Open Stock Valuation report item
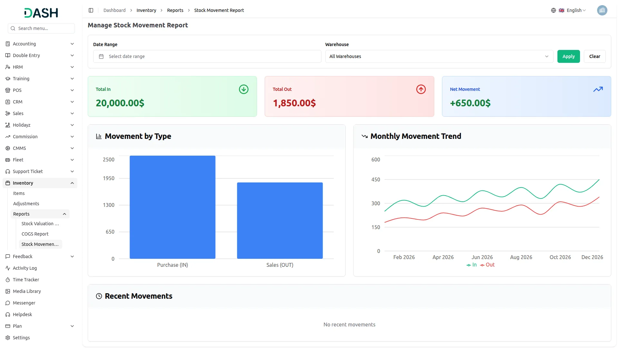619x348 pixels. 40,224
